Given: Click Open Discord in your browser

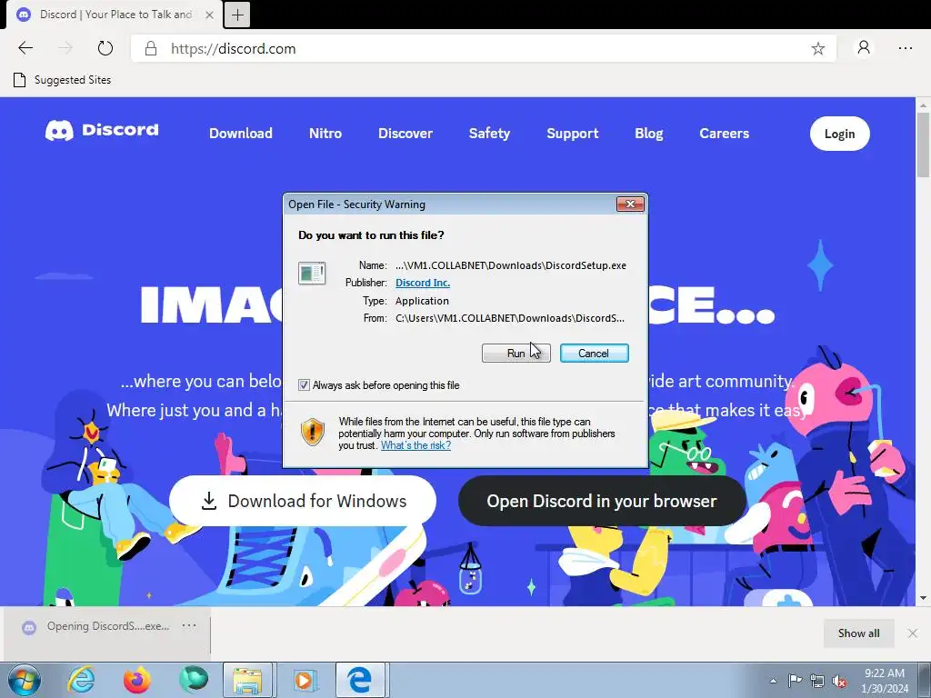Looking at the screenshot, I should point(602,501).
